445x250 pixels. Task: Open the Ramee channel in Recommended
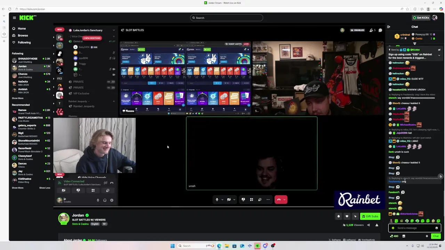coord(31,111)
